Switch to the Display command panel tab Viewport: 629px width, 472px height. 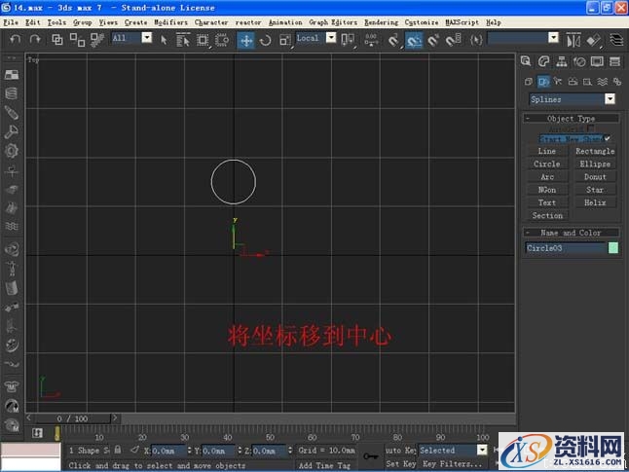pyautogui.click(x=597, y=61)
